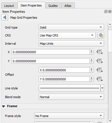Click the Offset X value field
The image size is (112, 123).
coord(64,70)
